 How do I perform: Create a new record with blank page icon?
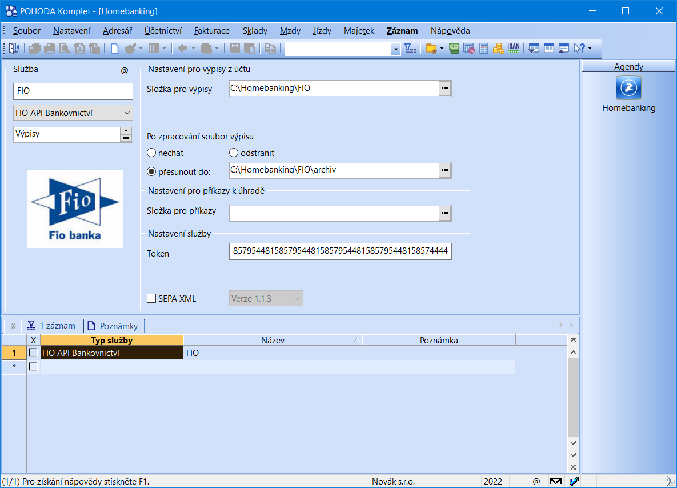coord(115,49)
